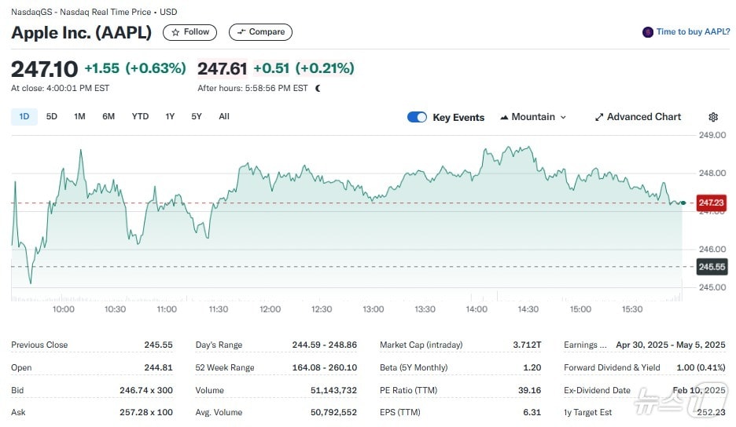
Task: Expand the truncated Earnings date label
Action: click(585, 345)
